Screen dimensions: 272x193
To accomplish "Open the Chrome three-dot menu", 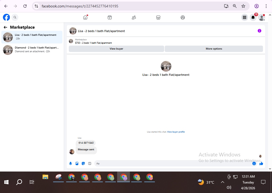I will pos(266,6).
